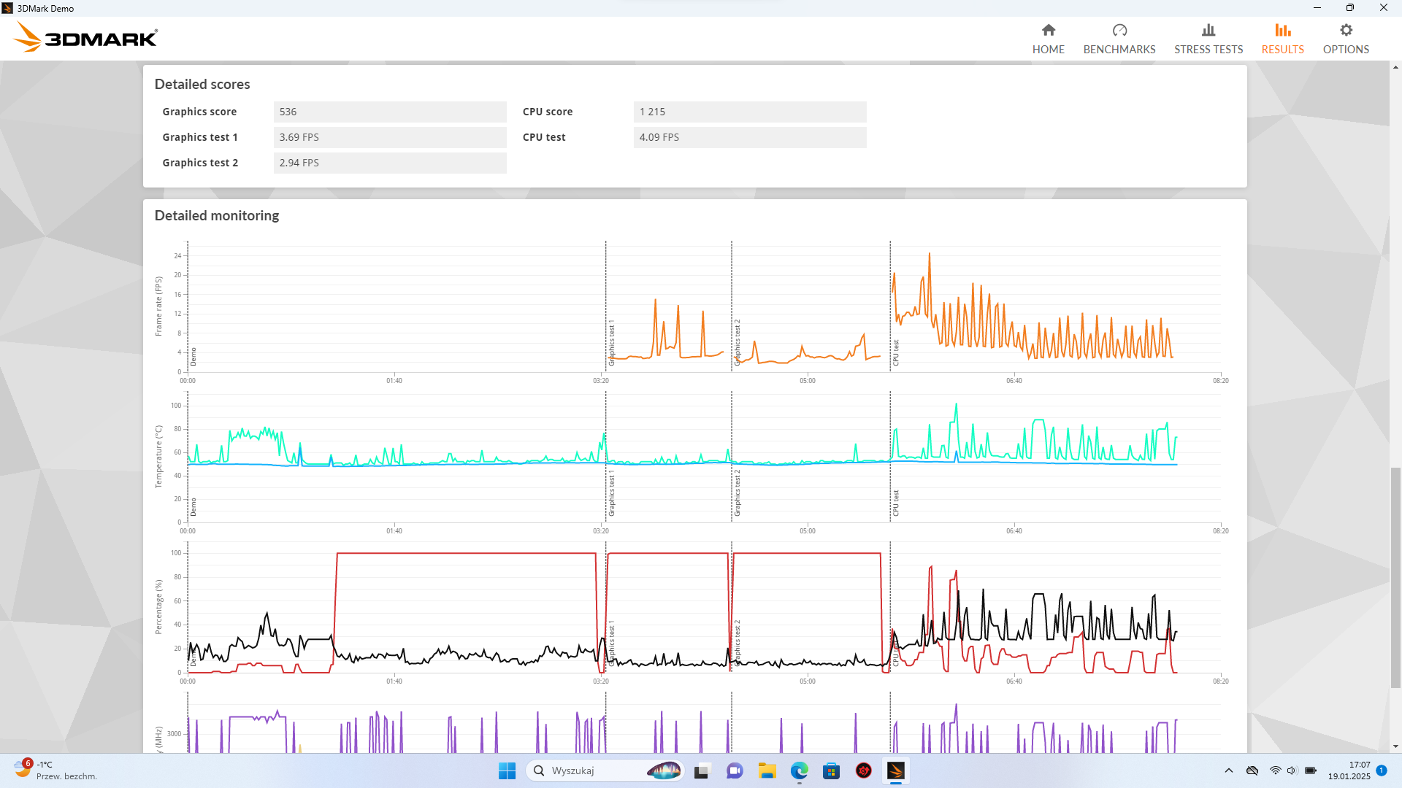Click the CPU score label
The image size is (1402, 788).
(548, 112)
